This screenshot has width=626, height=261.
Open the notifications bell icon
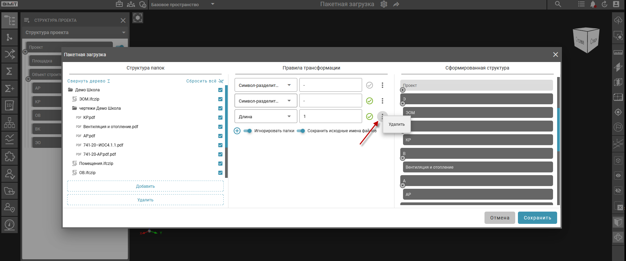coord(593,4)
